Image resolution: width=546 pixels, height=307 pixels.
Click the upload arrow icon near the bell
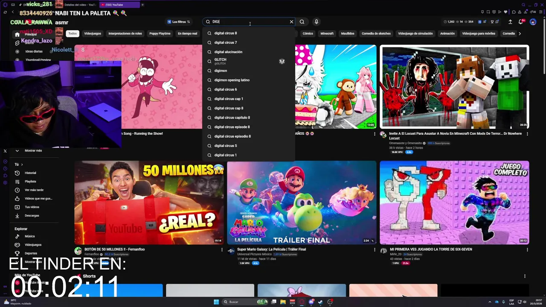tap(510, 22)
